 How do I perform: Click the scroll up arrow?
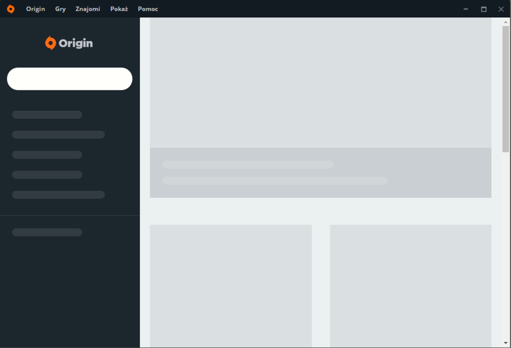click(505, 22)
